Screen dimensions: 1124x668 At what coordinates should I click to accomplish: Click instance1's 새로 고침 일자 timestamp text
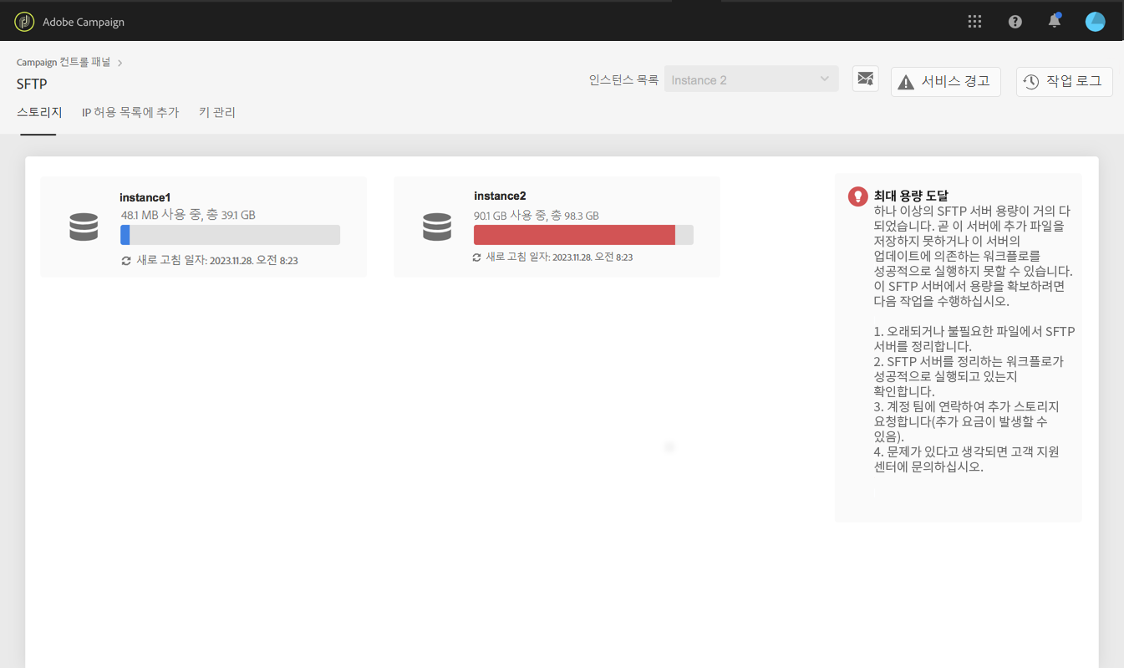(x=217, y=261)
